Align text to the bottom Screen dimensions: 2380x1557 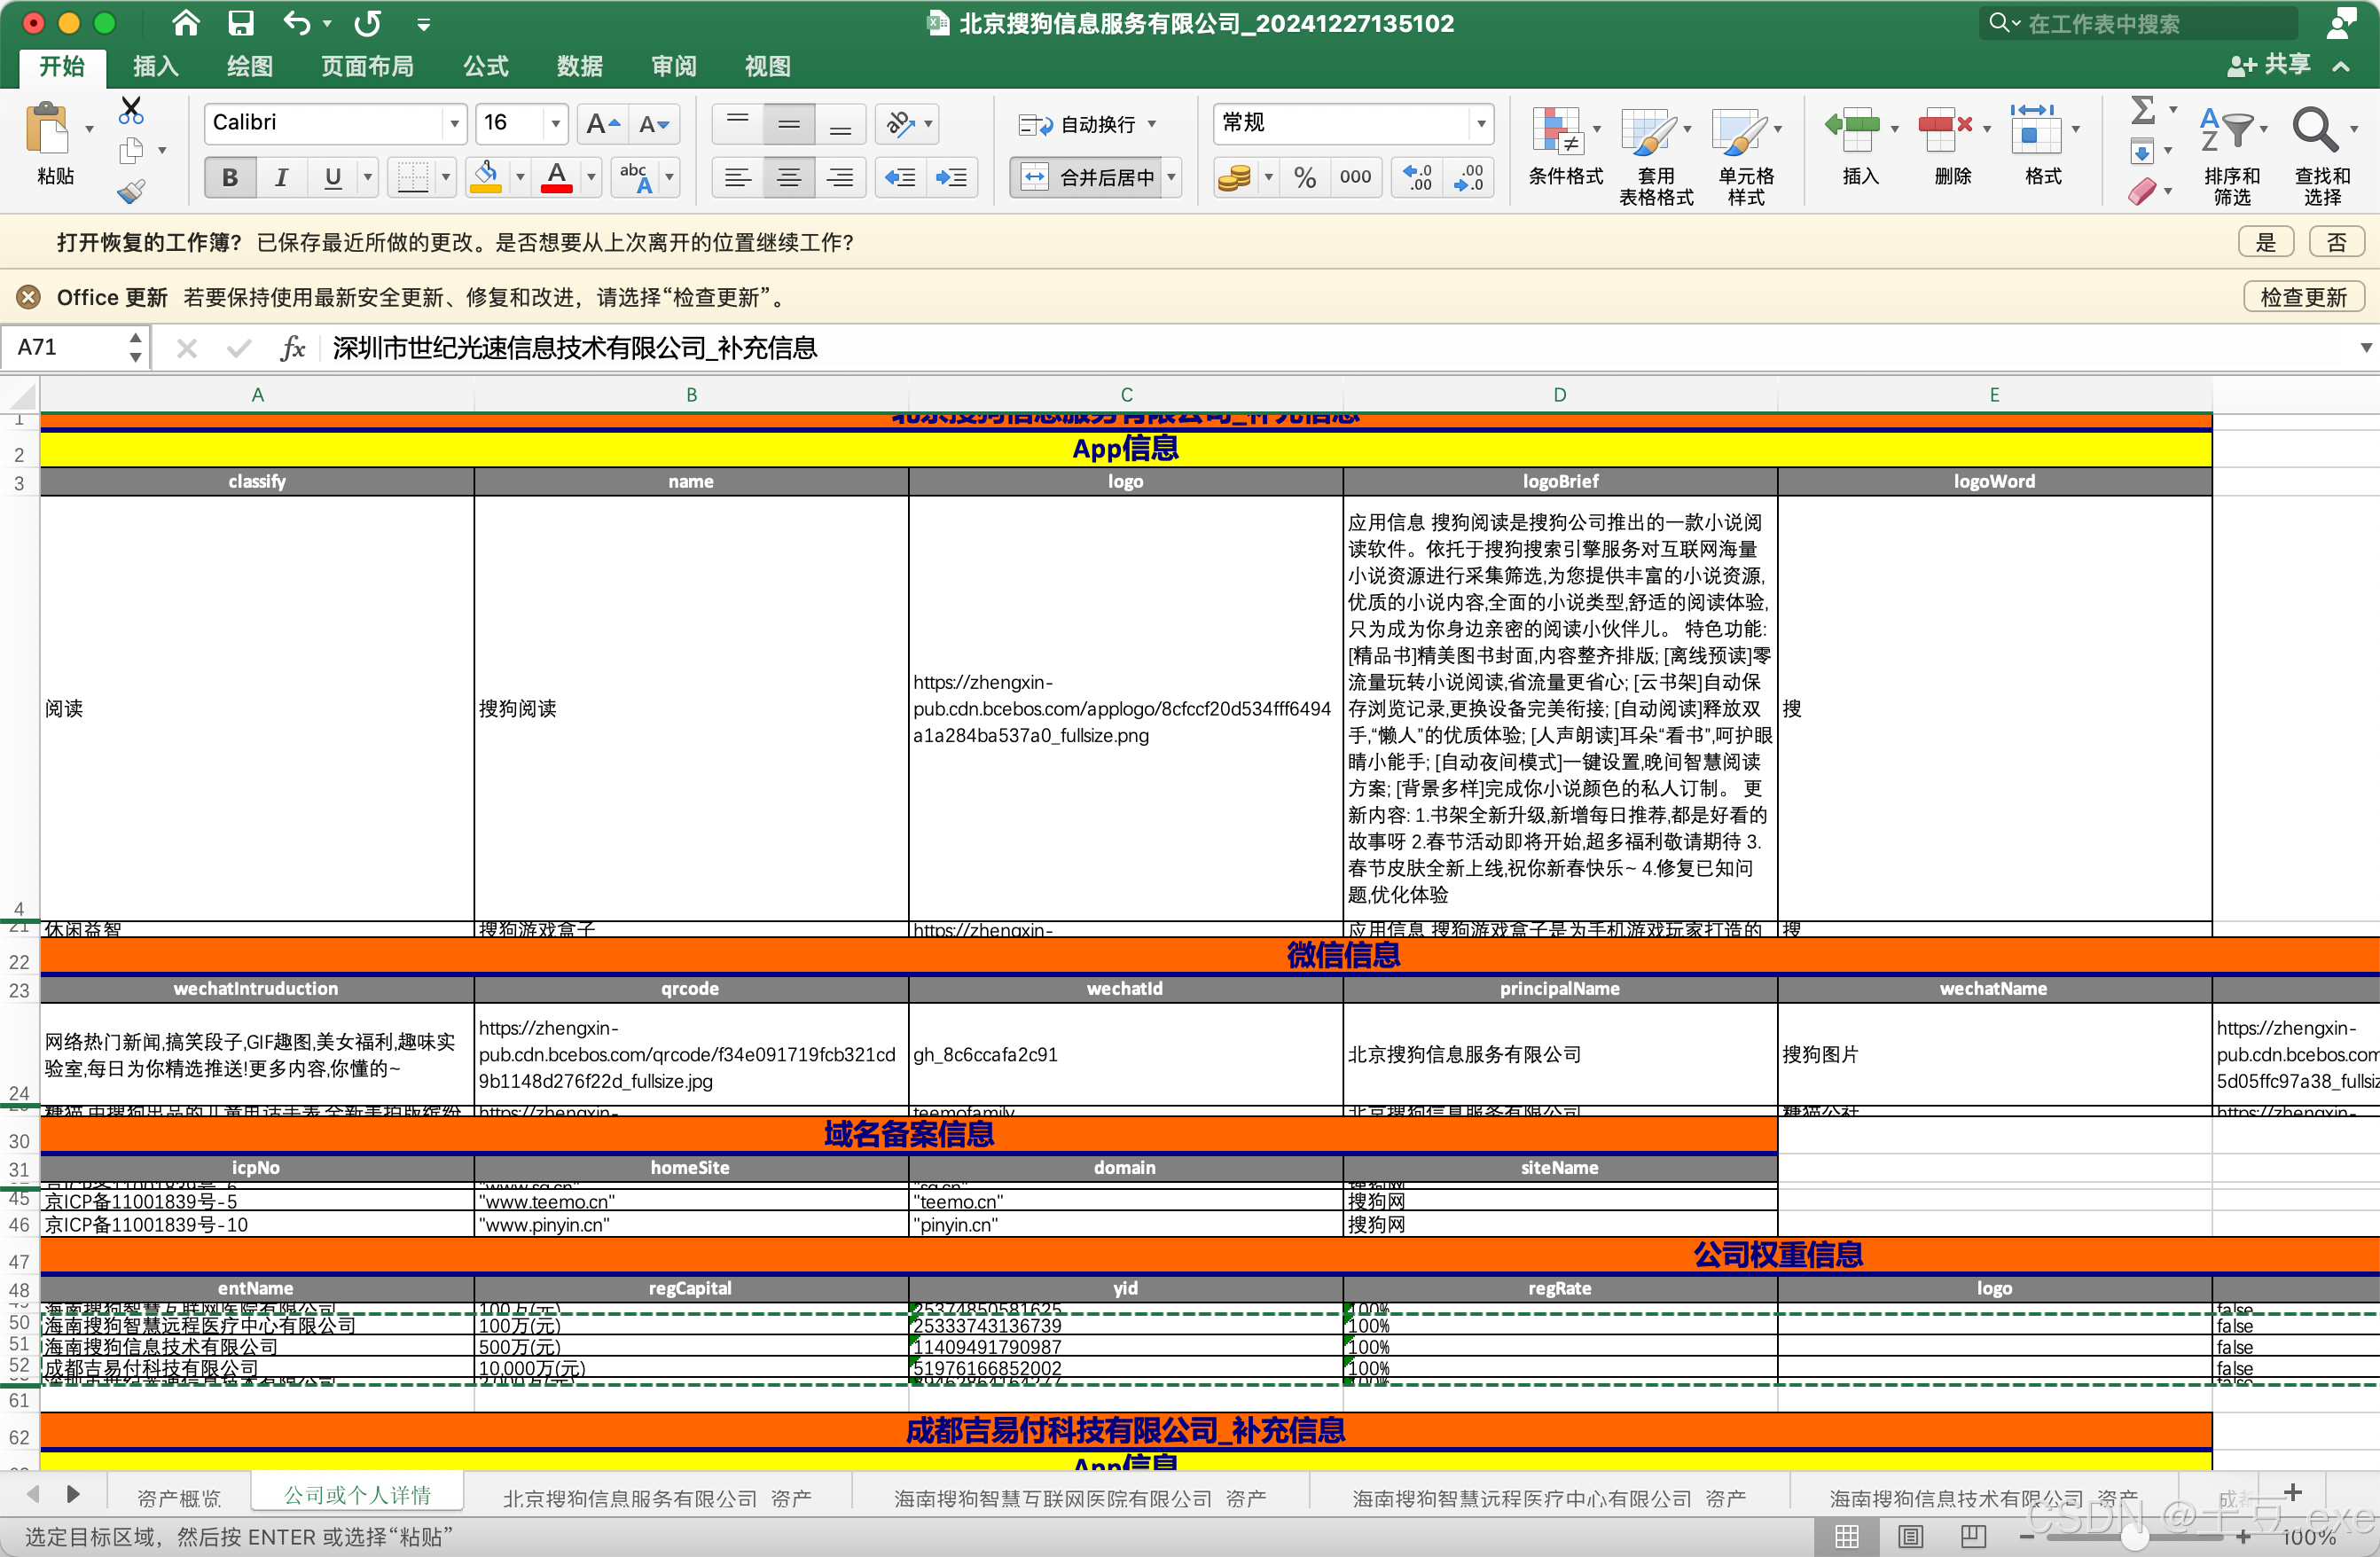841,124
